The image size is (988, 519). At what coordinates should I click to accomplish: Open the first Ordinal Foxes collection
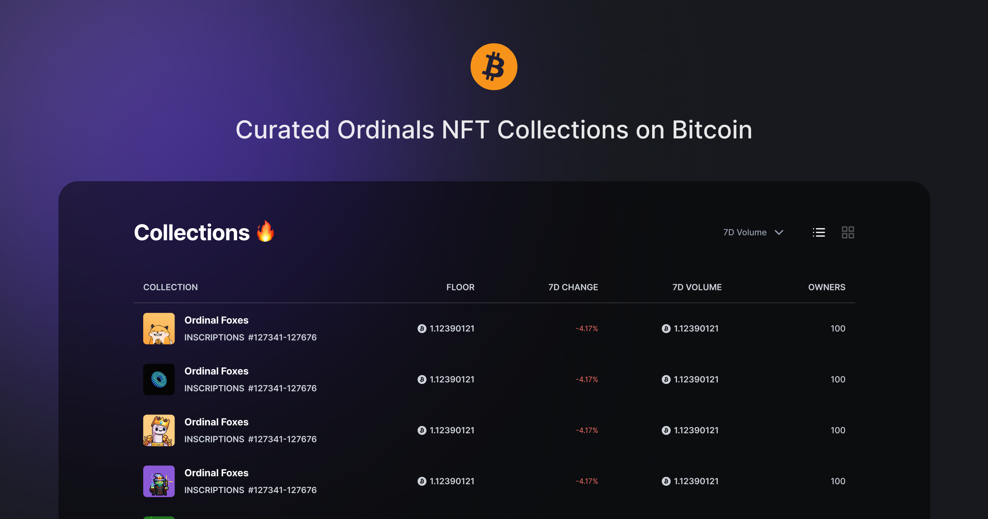pyautogui.click(x=494, y=328)
